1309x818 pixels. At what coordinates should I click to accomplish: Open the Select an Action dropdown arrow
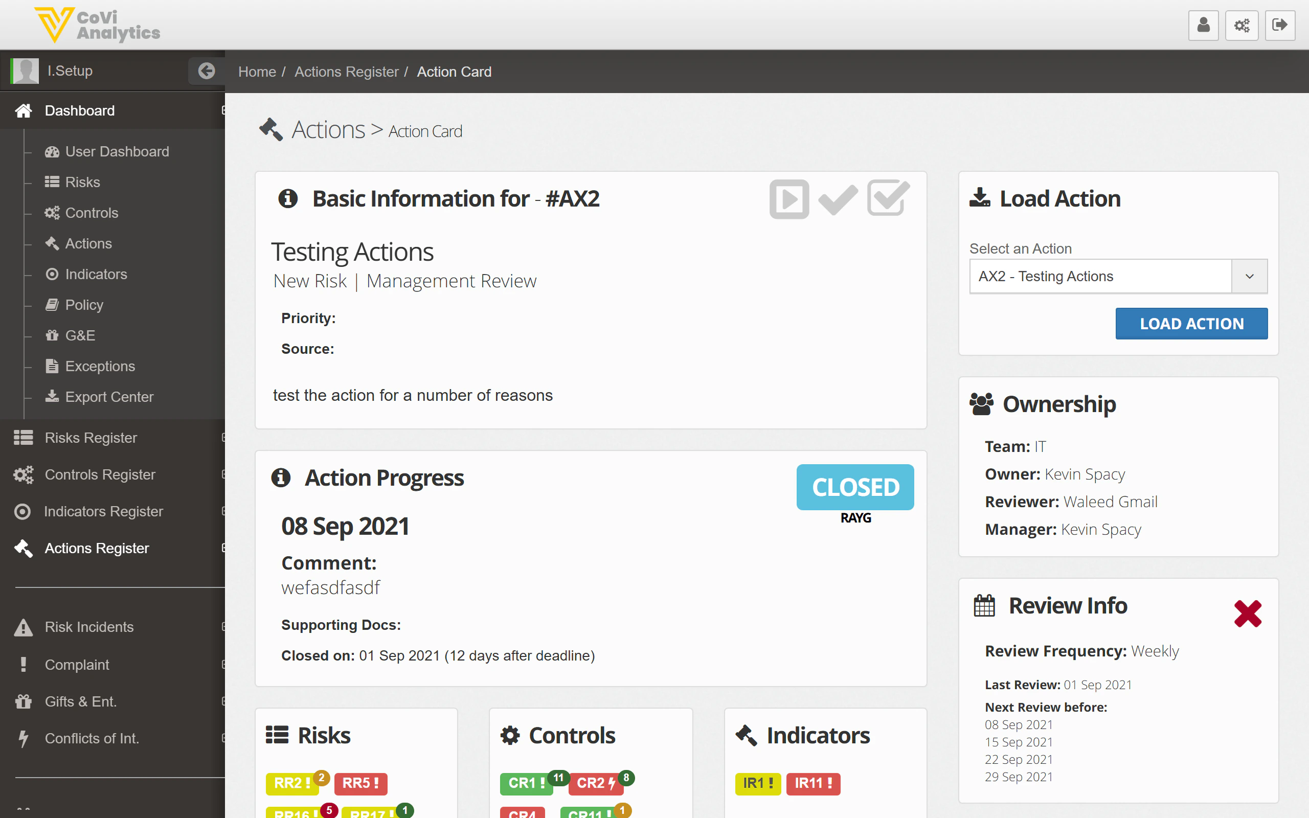click(x=1249, y=277)
